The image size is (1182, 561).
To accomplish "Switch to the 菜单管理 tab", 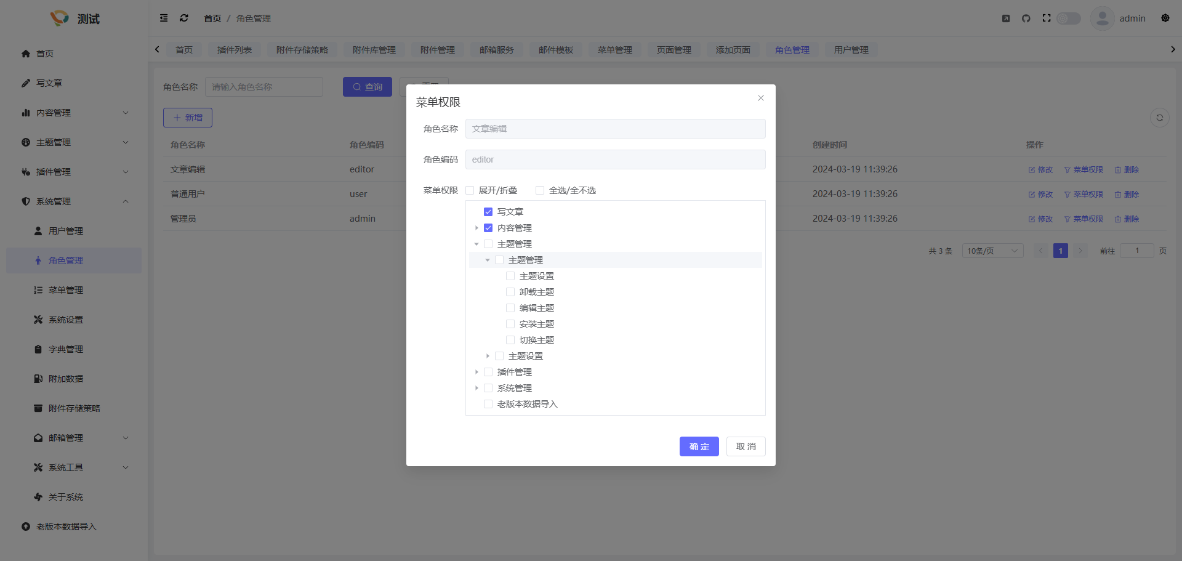I will (614, 50).
